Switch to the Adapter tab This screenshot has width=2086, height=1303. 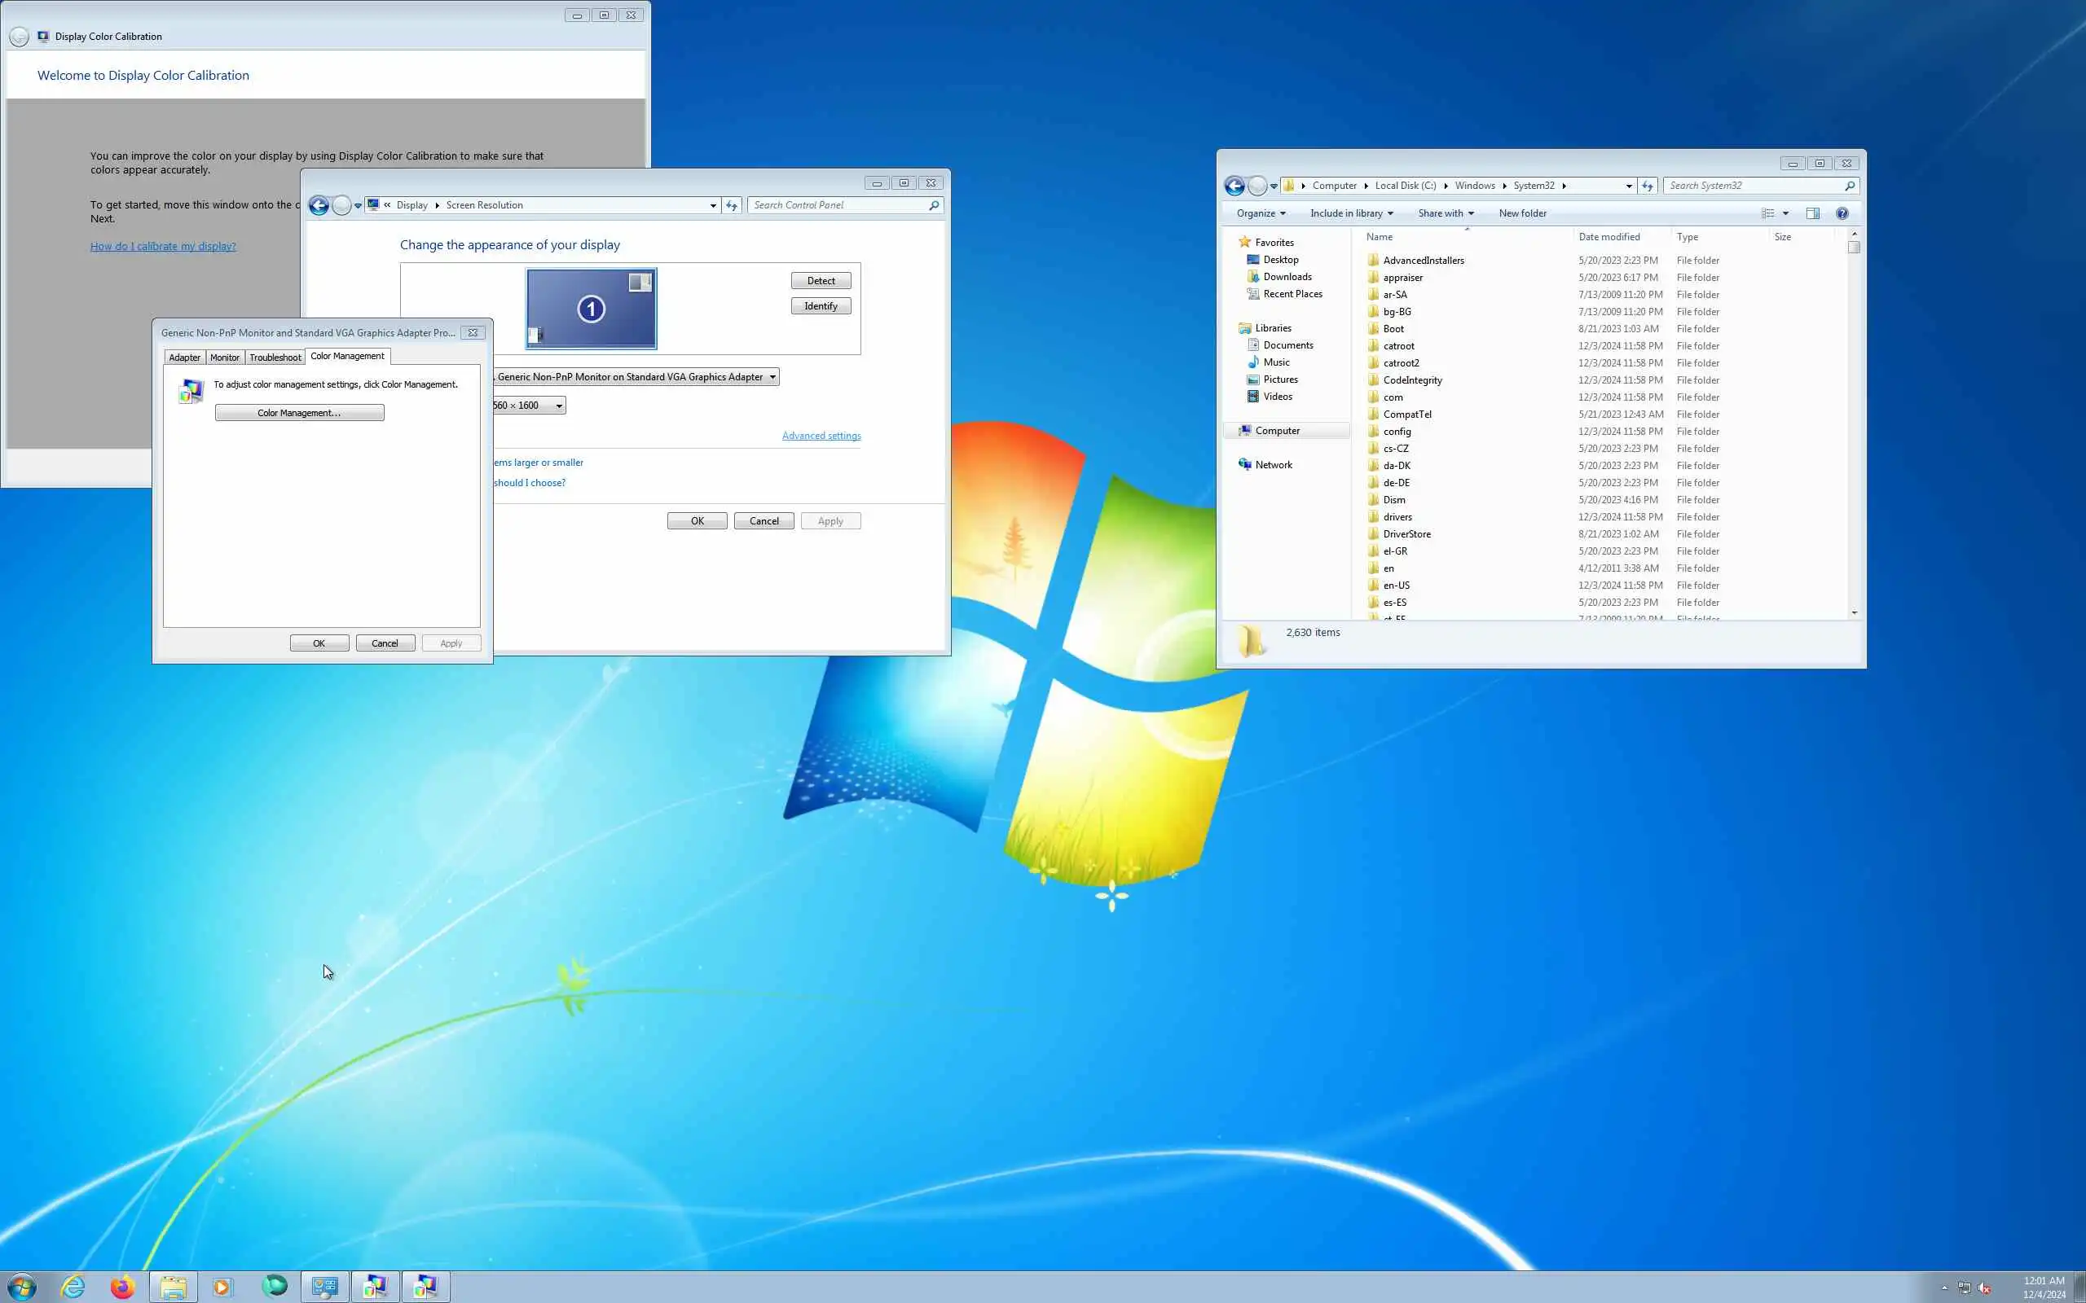[x=184, y=357]
